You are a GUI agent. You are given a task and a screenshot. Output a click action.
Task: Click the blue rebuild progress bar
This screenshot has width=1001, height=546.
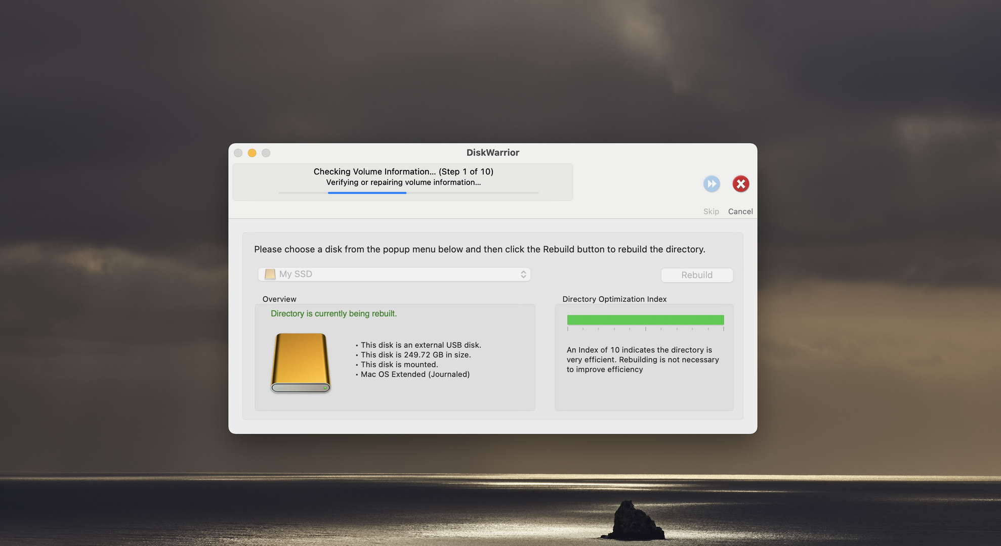408,193
